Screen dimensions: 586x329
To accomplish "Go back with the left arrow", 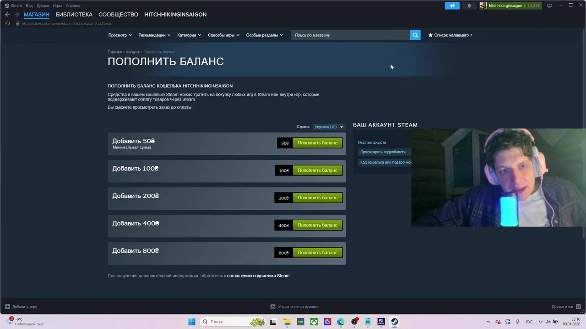I will point(7,15).
